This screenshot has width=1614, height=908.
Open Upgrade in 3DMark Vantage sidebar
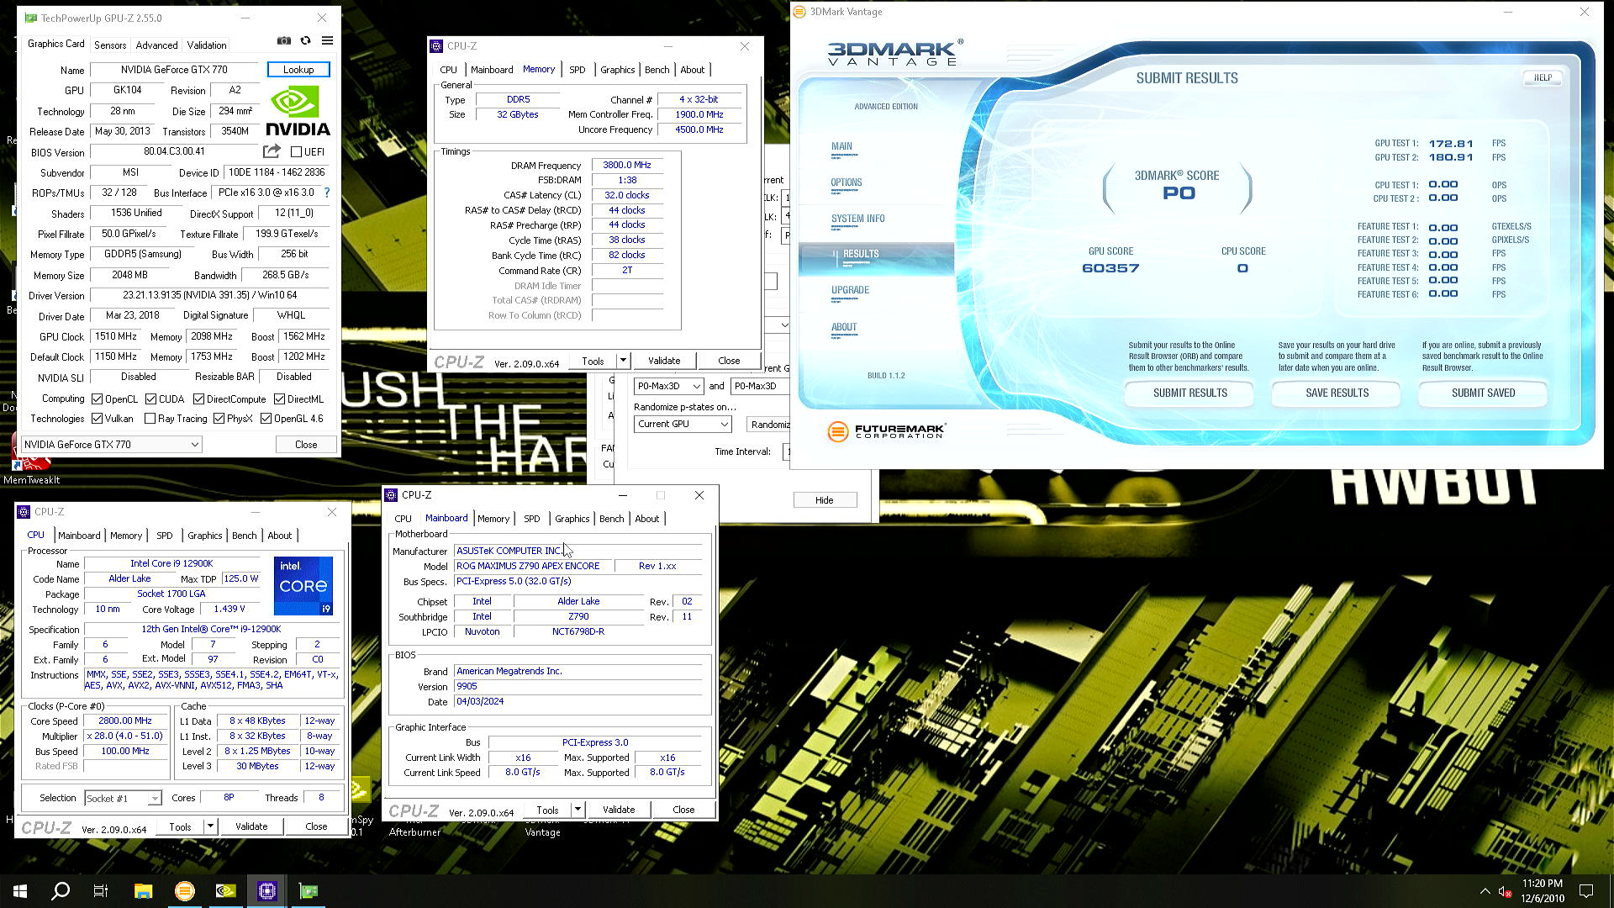click(x=850, y=290)
